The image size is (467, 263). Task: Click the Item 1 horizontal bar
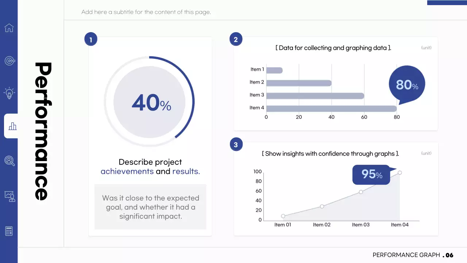(x=274, y=70)
